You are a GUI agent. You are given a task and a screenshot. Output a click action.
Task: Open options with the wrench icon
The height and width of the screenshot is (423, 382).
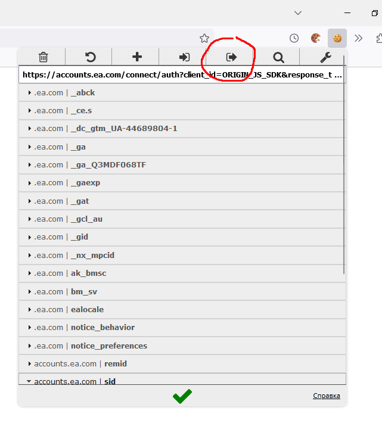click(325, 57)
